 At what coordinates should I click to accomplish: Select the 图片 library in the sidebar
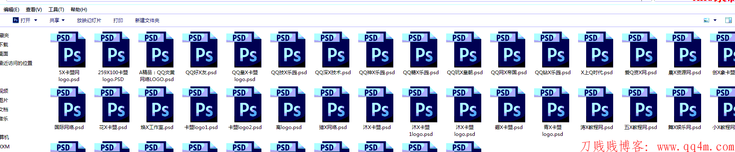(x=4, y=100)
